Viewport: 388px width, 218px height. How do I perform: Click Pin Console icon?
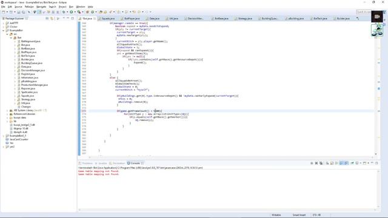coord(352,163)
